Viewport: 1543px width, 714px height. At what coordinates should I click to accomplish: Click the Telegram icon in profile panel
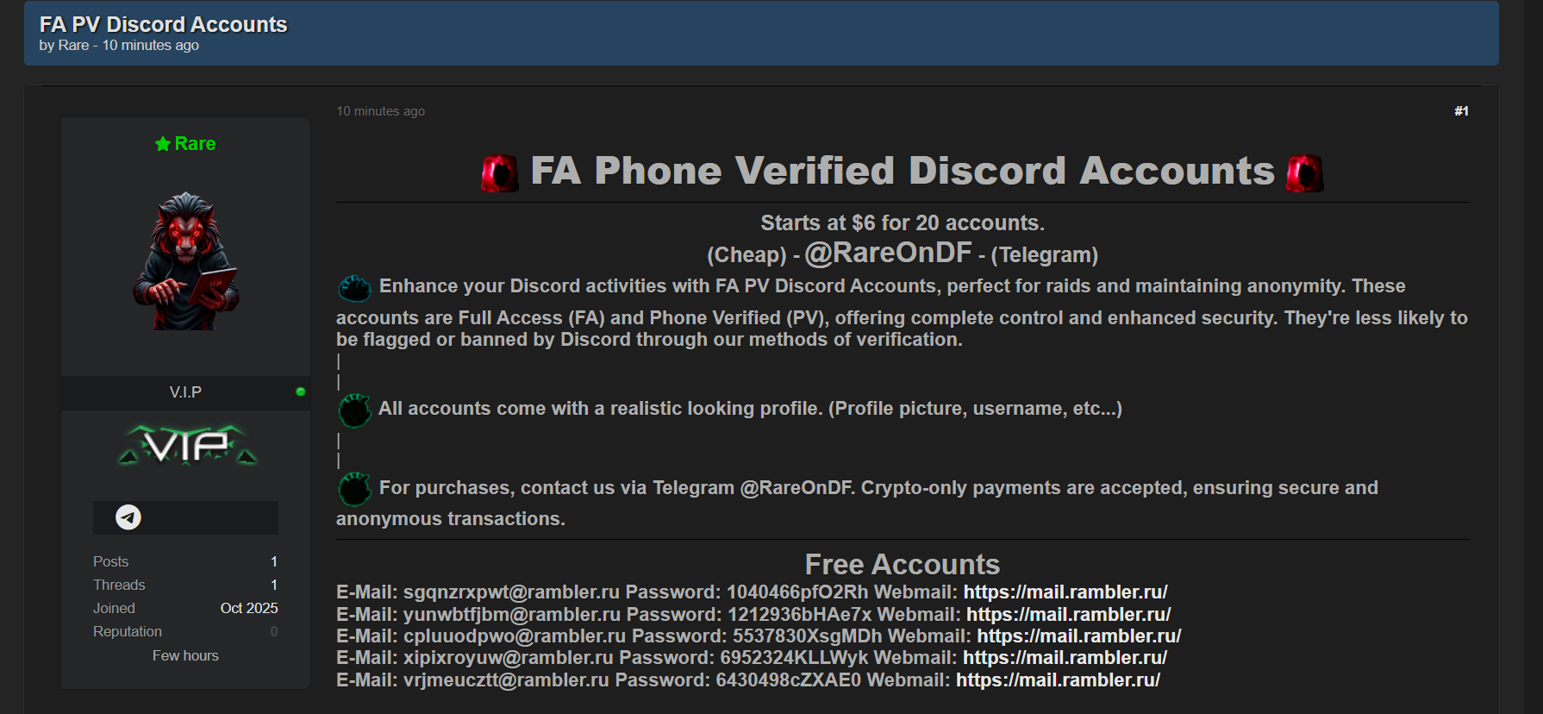click(128, 517)
